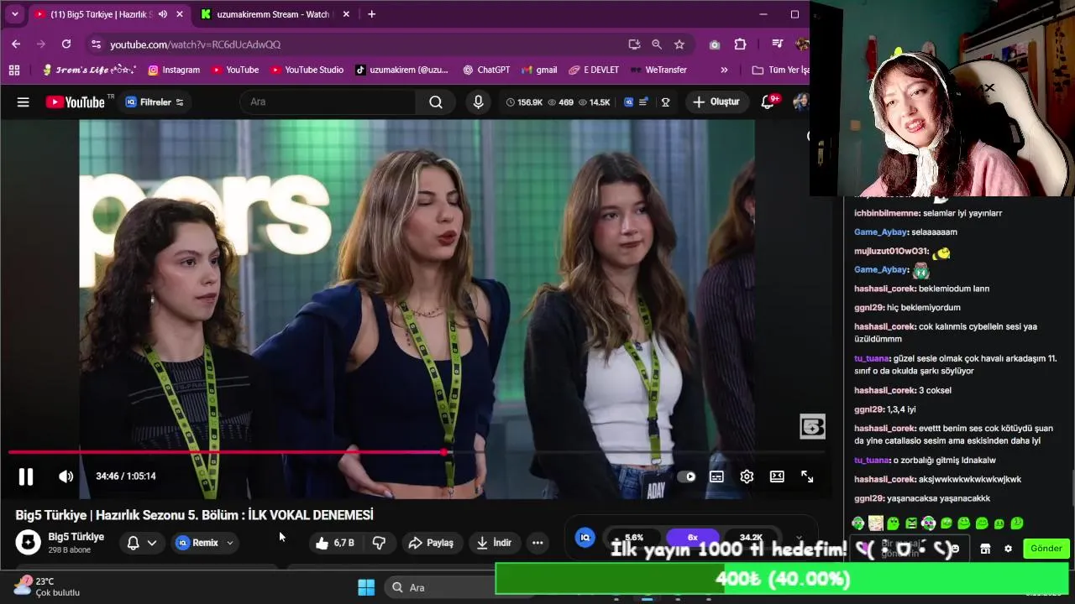Viewport: 1075px width, 604px height.
Task: Click the address bar URL
Action: point(195,44)
